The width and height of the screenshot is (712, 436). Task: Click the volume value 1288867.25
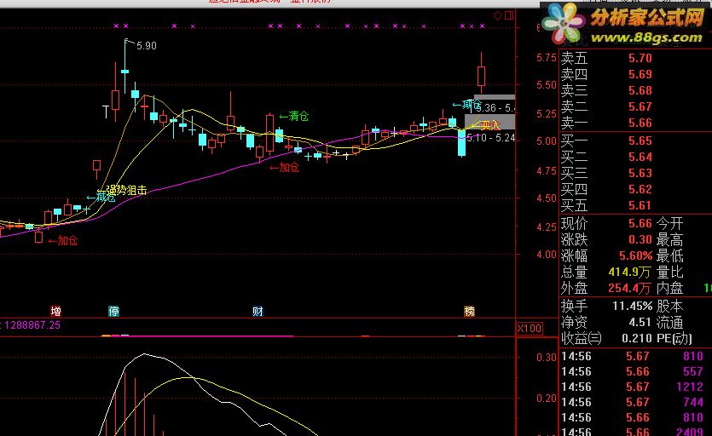32,324
